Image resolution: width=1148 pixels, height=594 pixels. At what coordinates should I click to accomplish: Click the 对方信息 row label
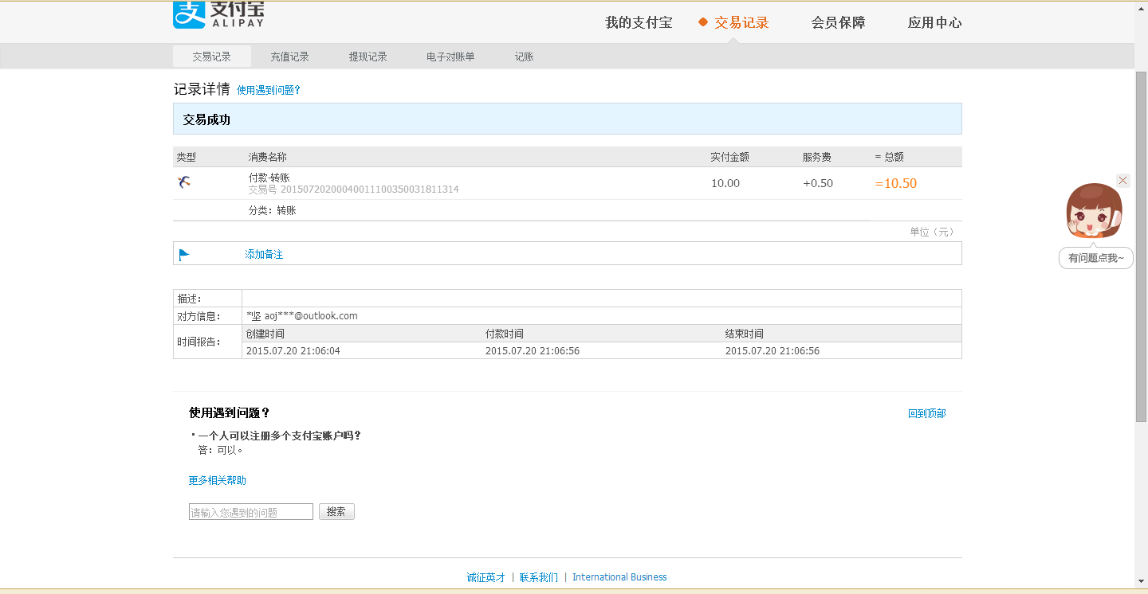coord(199,316)
